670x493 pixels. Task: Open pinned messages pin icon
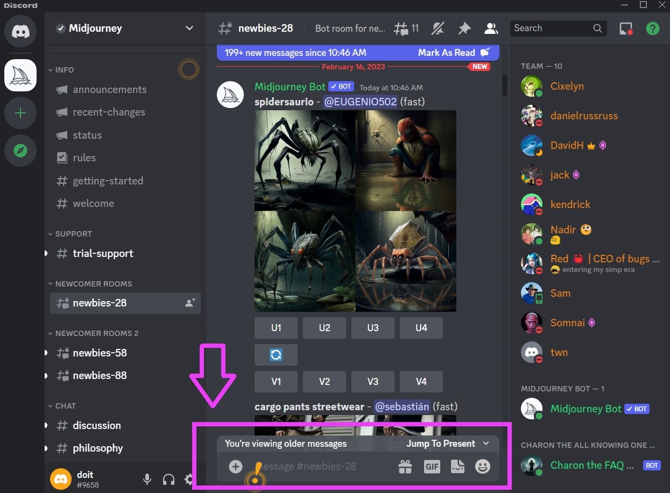464,28
